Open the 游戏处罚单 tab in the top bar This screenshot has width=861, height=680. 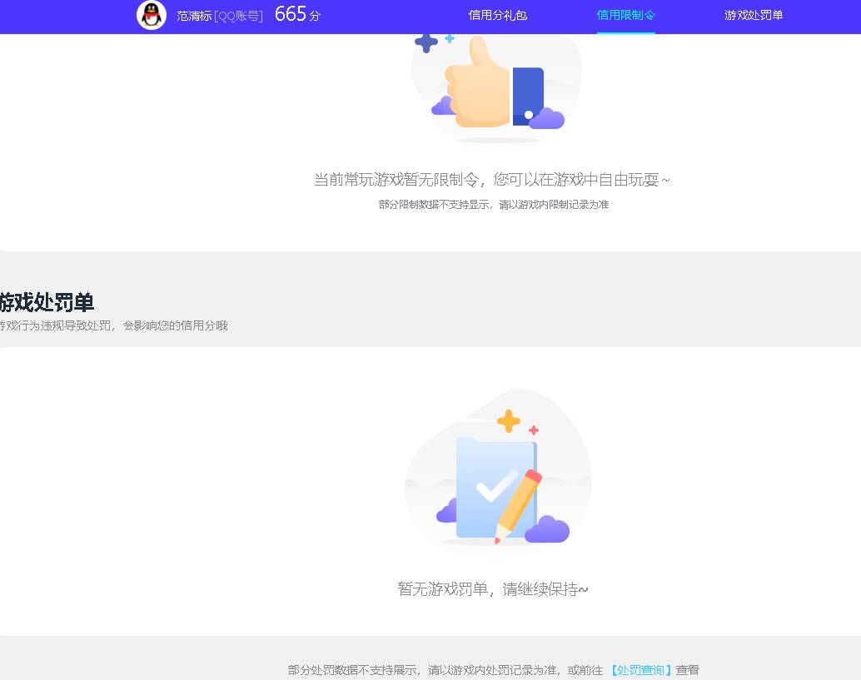[753, 15]
